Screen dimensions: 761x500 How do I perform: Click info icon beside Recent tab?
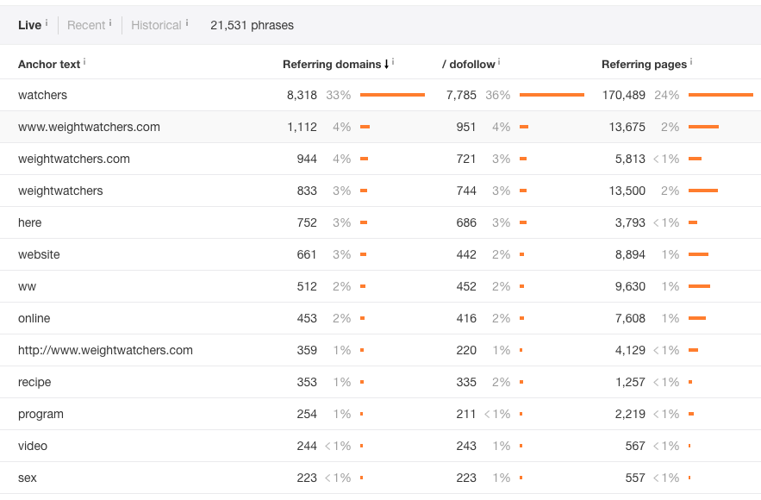point(110,22)
